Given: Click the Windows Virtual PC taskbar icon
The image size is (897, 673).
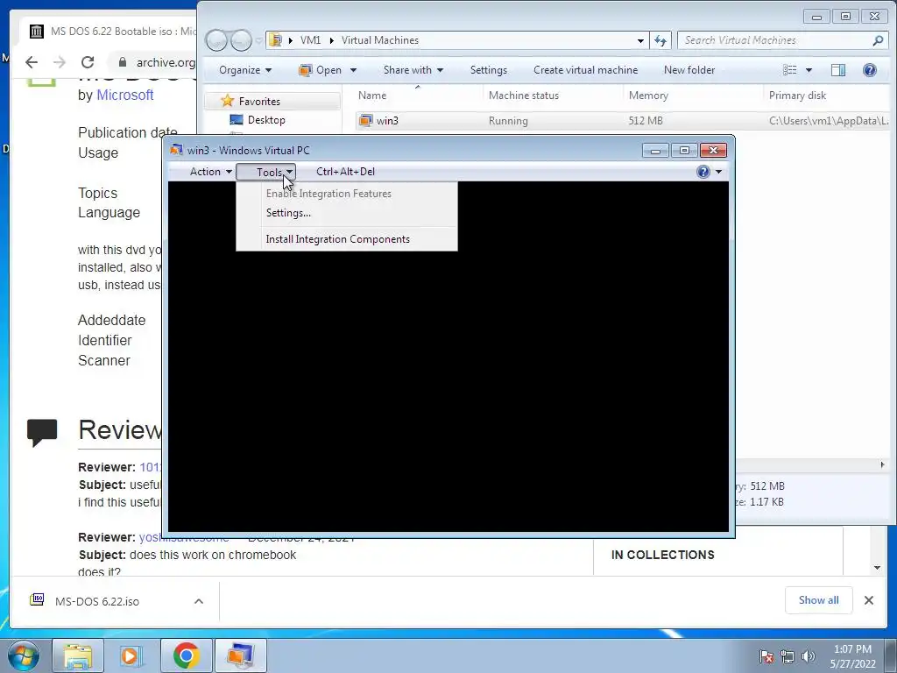Looking at the screenshot, I should 240,655.
